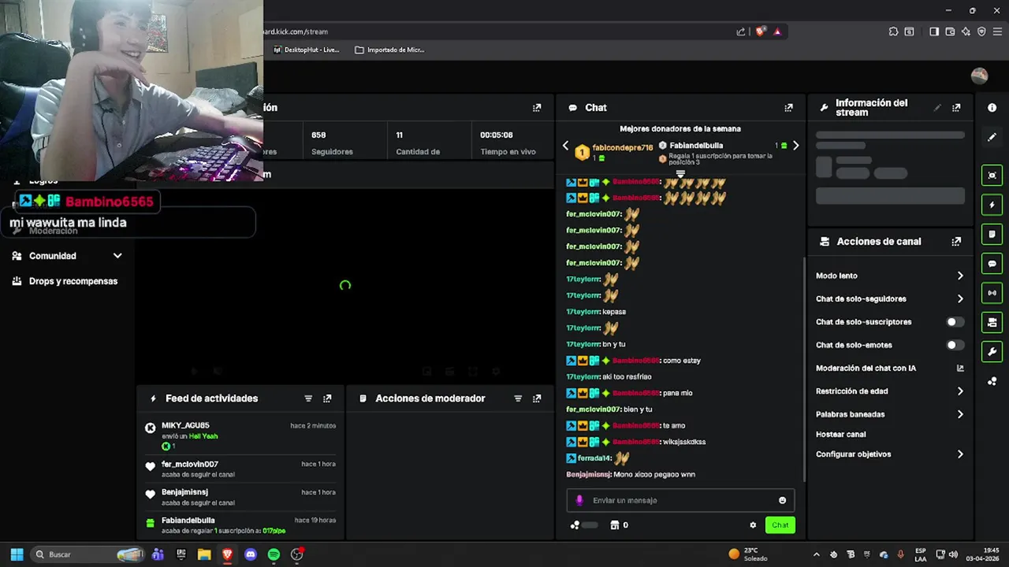Image resolution: width=1009 pixels, height=567 pixels.
Task: Click 017pipe username in activity feed
Action: coord(274,531)
